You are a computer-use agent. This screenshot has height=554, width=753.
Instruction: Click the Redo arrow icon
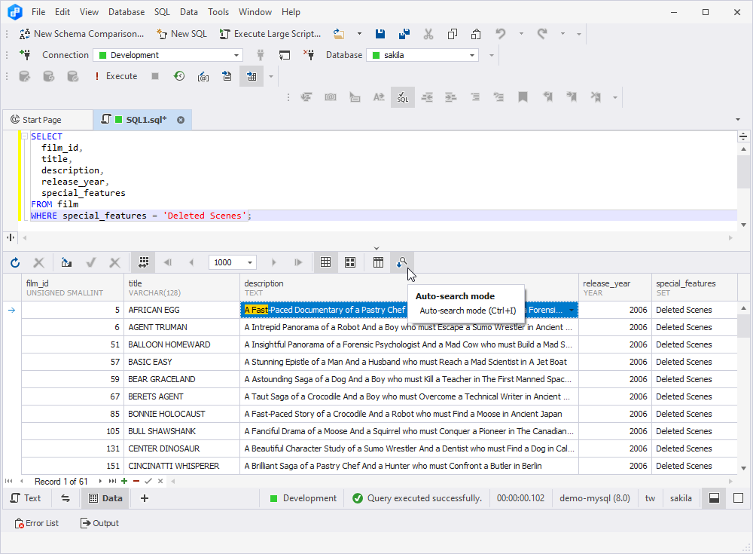point(543,34)
